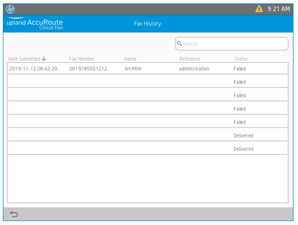Toggle sort arrow beside Date Submitted
This screenshot has height=225, width=298.
(44, 59)
